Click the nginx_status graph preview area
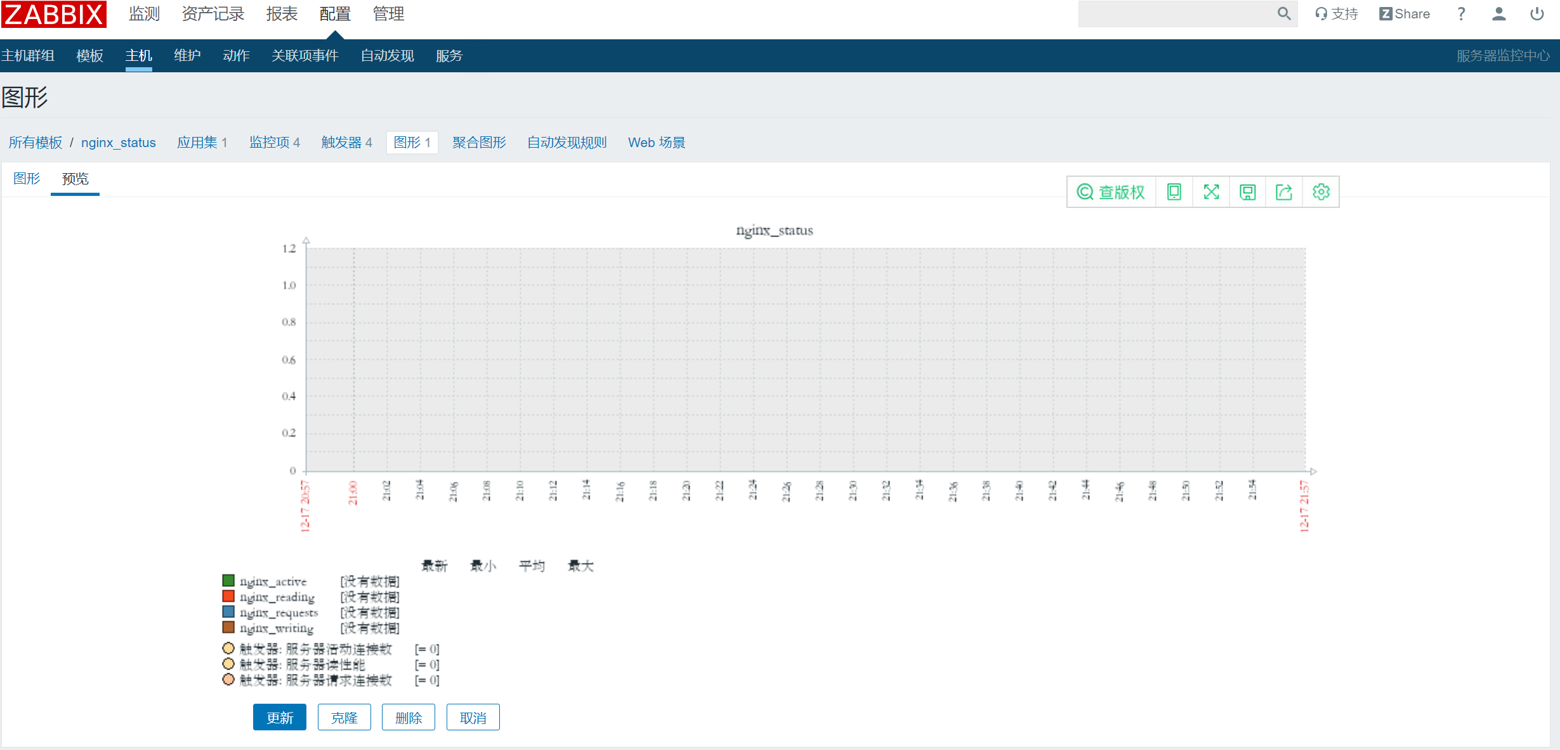This screenshot has width=1560, height=750. pos(806,359)
